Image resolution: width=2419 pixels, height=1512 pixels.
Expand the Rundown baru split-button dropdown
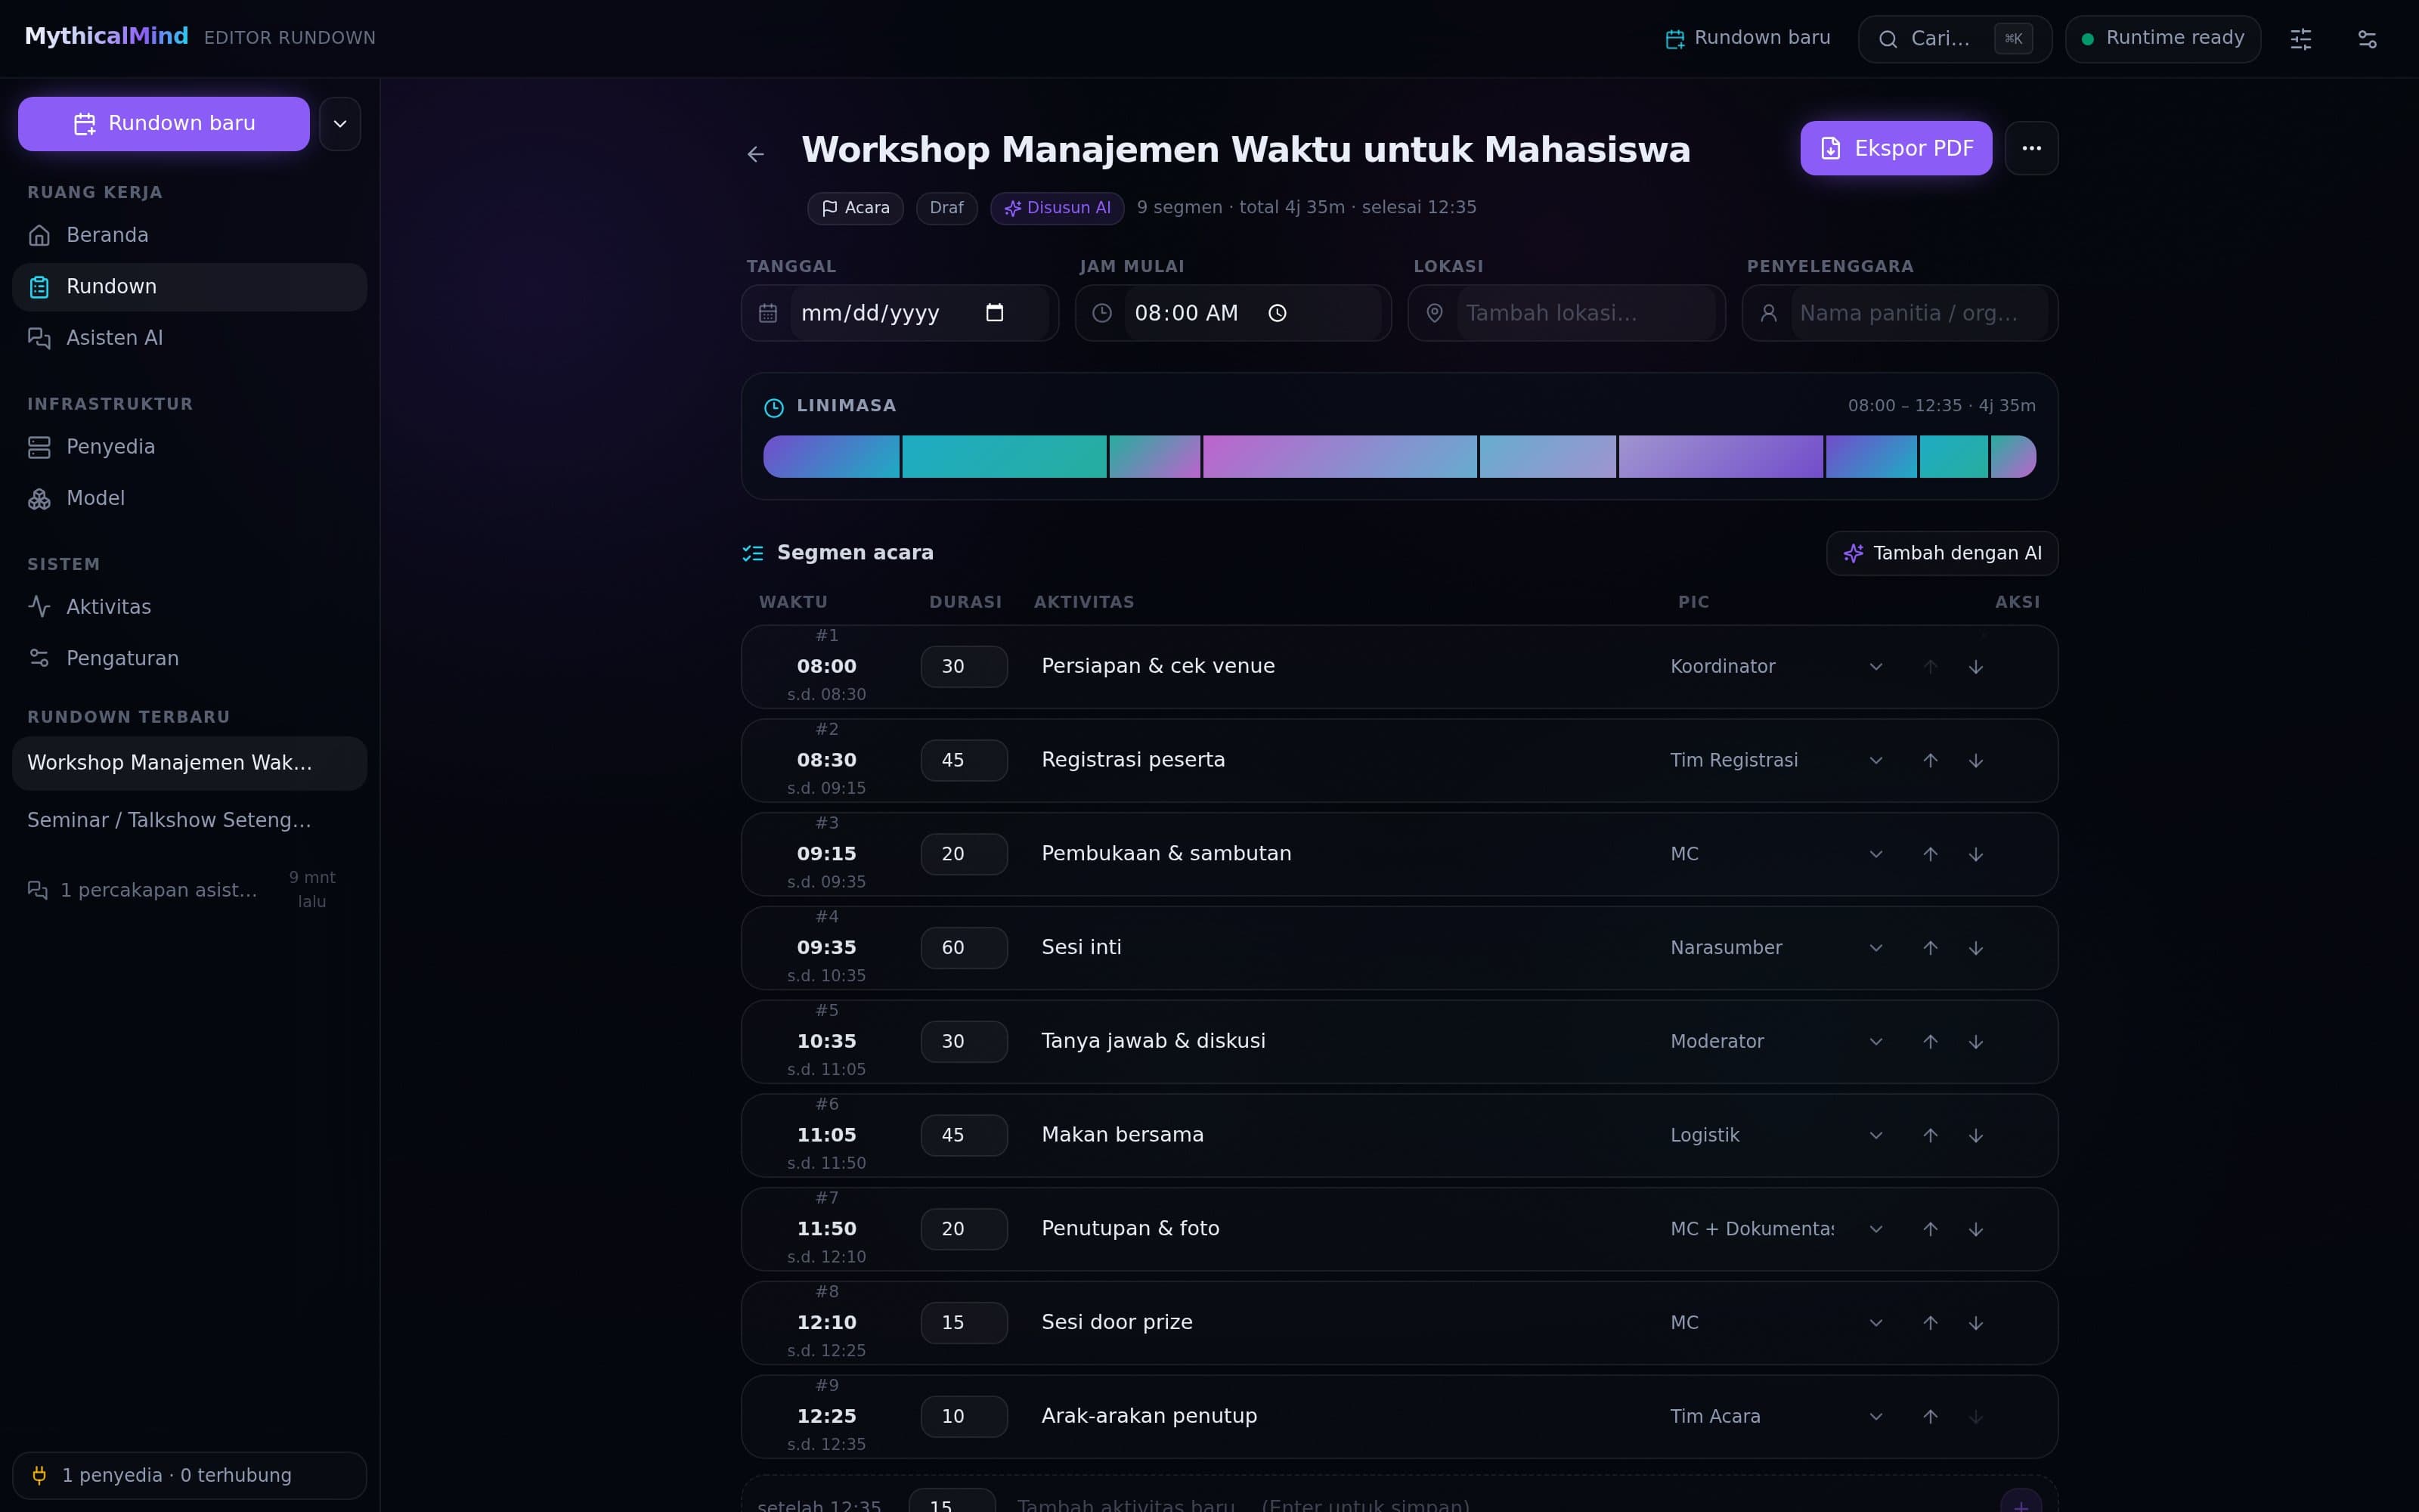[x=340, y=124]
